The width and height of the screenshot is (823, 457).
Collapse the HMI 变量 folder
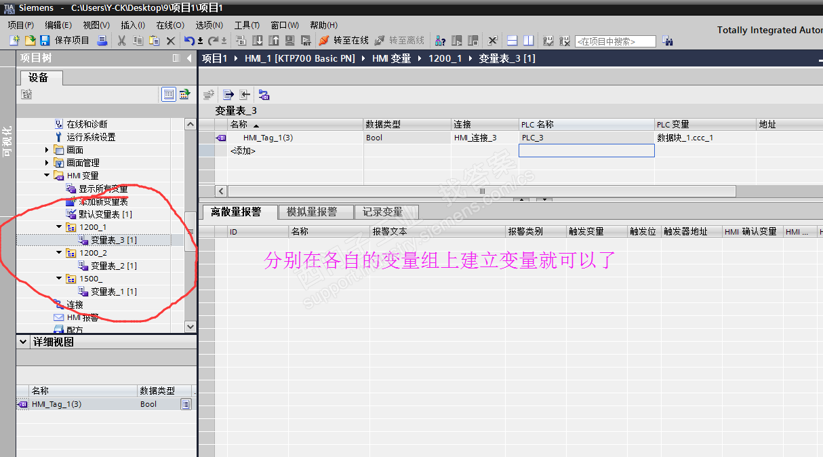click(x=47, y=176)
